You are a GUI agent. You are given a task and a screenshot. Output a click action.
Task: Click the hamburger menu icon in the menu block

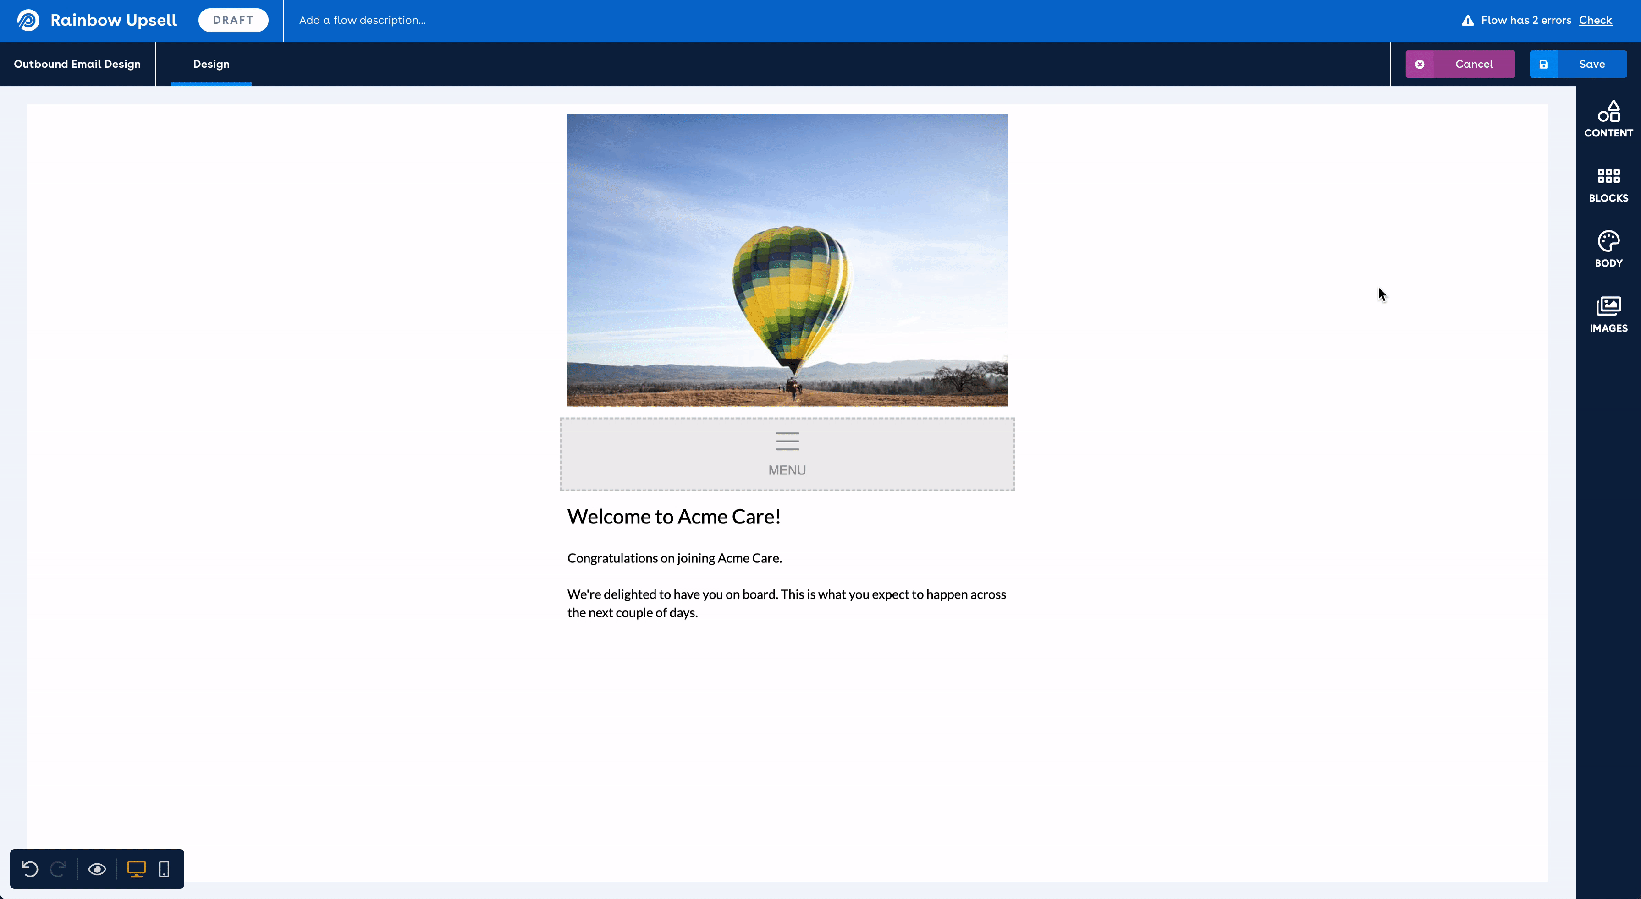click(x=787, y=441)
